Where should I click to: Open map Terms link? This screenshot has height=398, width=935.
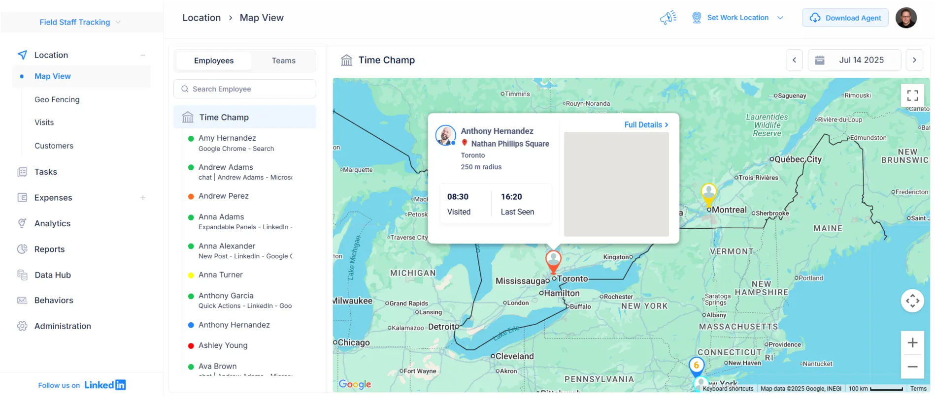[x=918, y=389]
